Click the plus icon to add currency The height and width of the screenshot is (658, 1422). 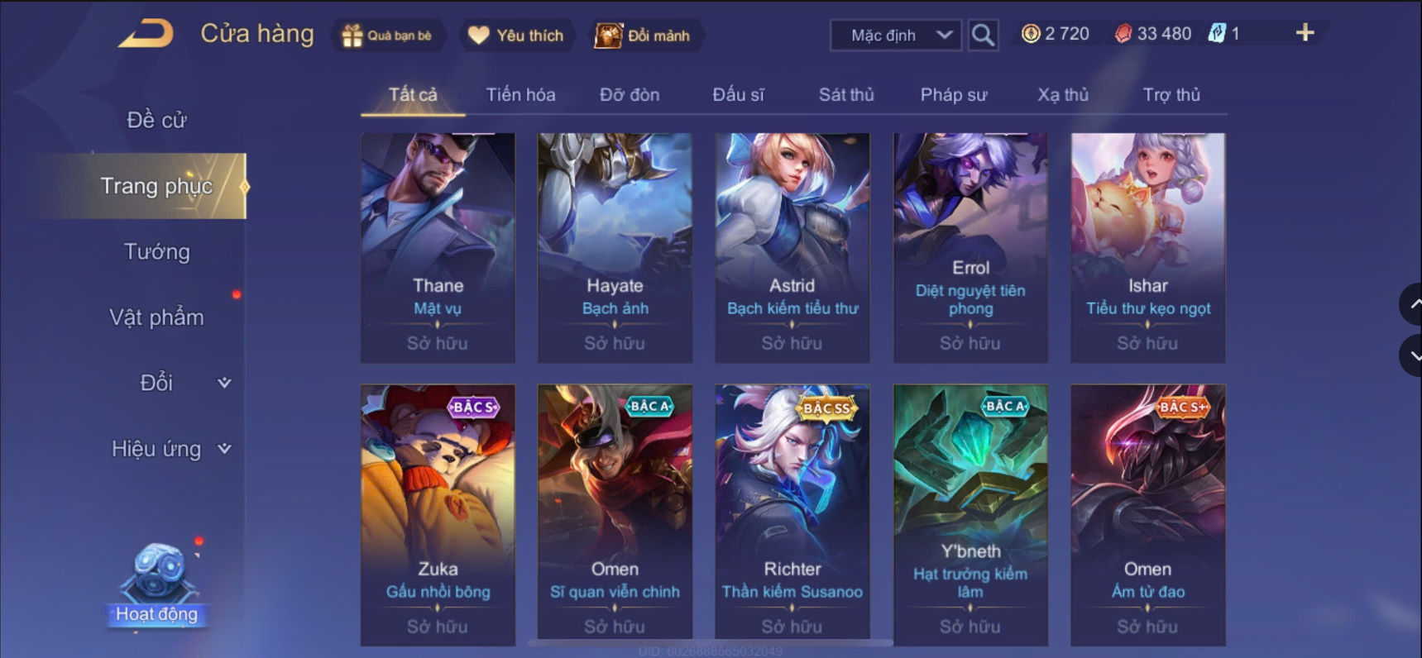1305,33
